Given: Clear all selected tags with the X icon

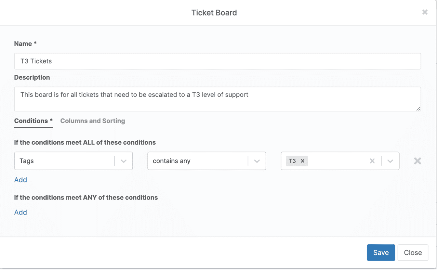Looking at the screenshot, I should point(372,161).
